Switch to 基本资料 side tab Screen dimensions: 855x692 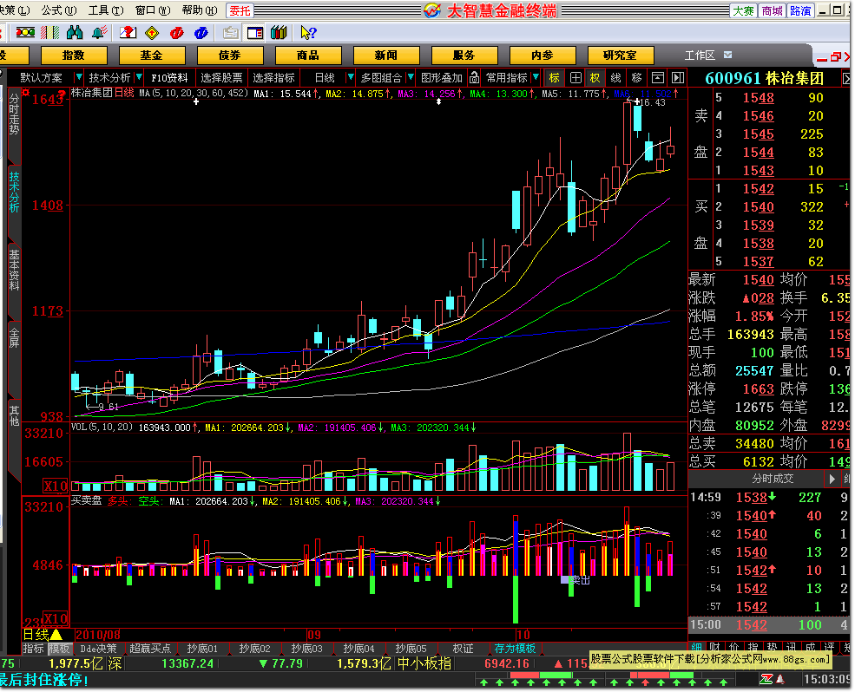pyautogui.click(x=14, y=270)
